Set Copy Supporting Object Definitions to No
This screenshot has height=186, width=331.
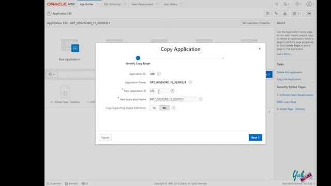[x=164, y=108]
